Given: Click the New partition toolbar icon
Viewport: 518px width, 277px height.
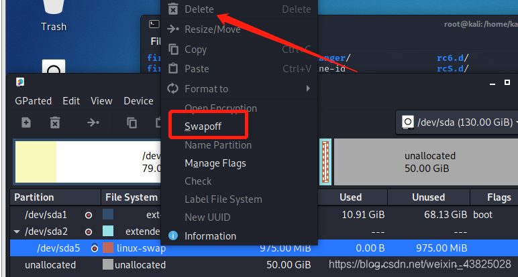Looking at the screenshot, I should 25,122.
